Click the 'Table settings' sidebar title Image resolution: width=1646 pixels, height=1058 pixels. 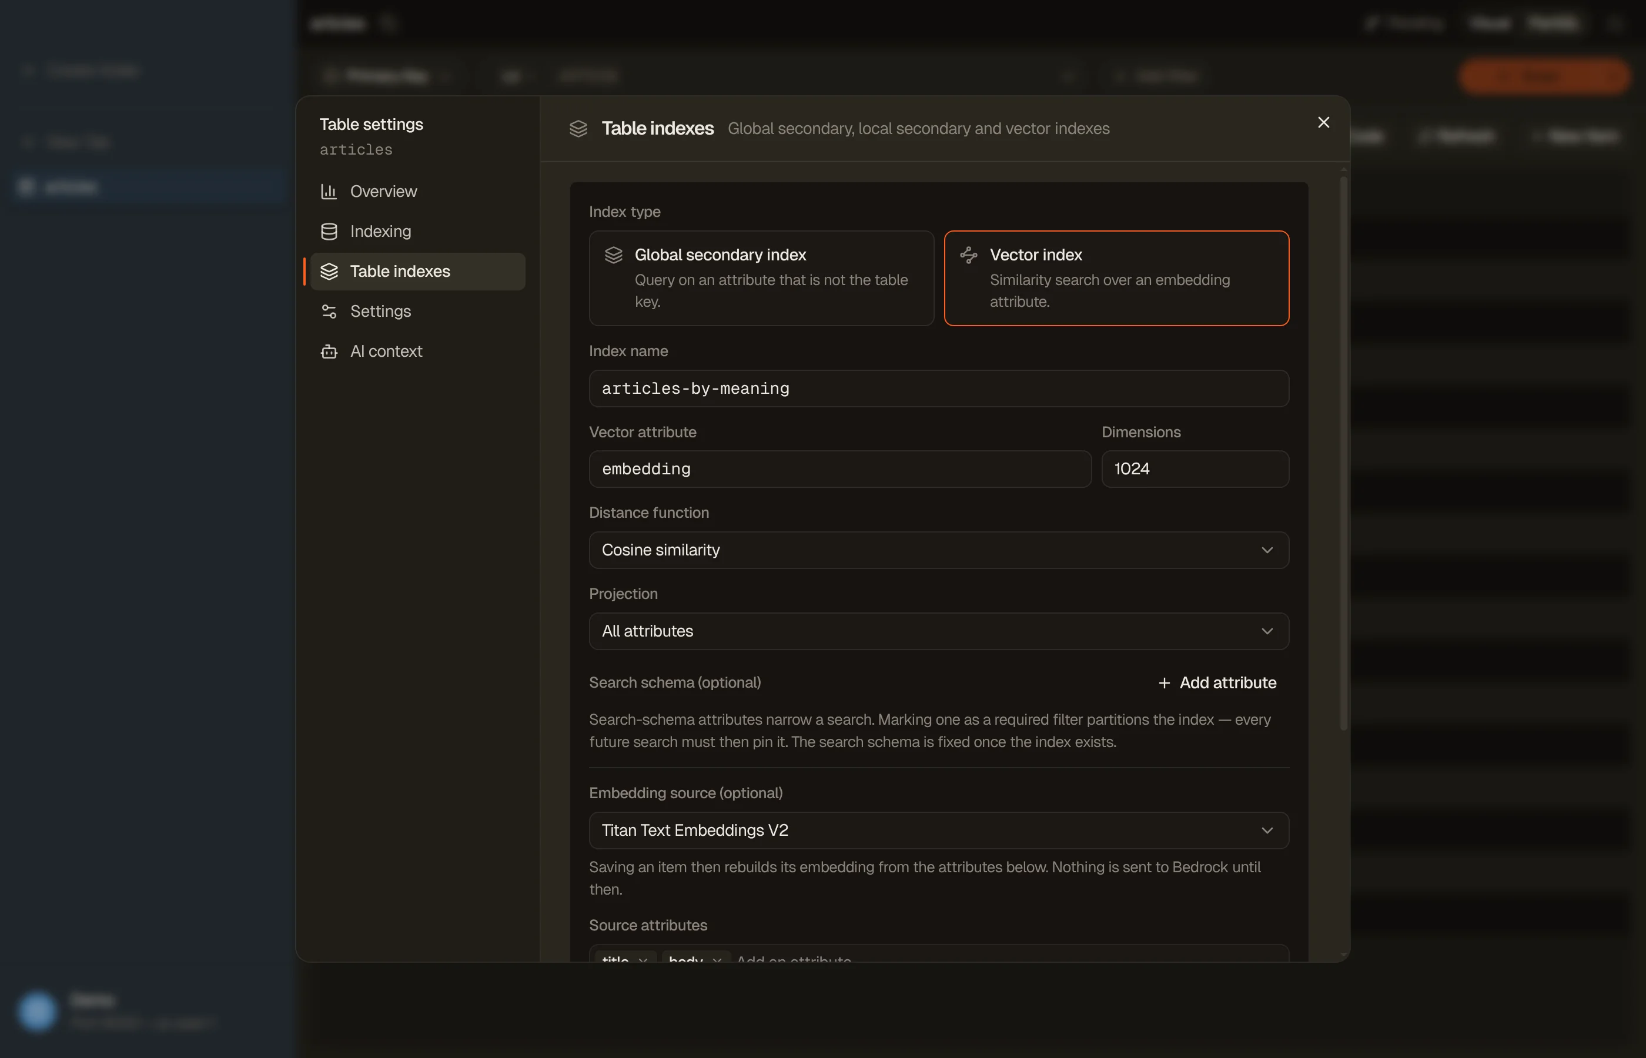click(371, 125)
